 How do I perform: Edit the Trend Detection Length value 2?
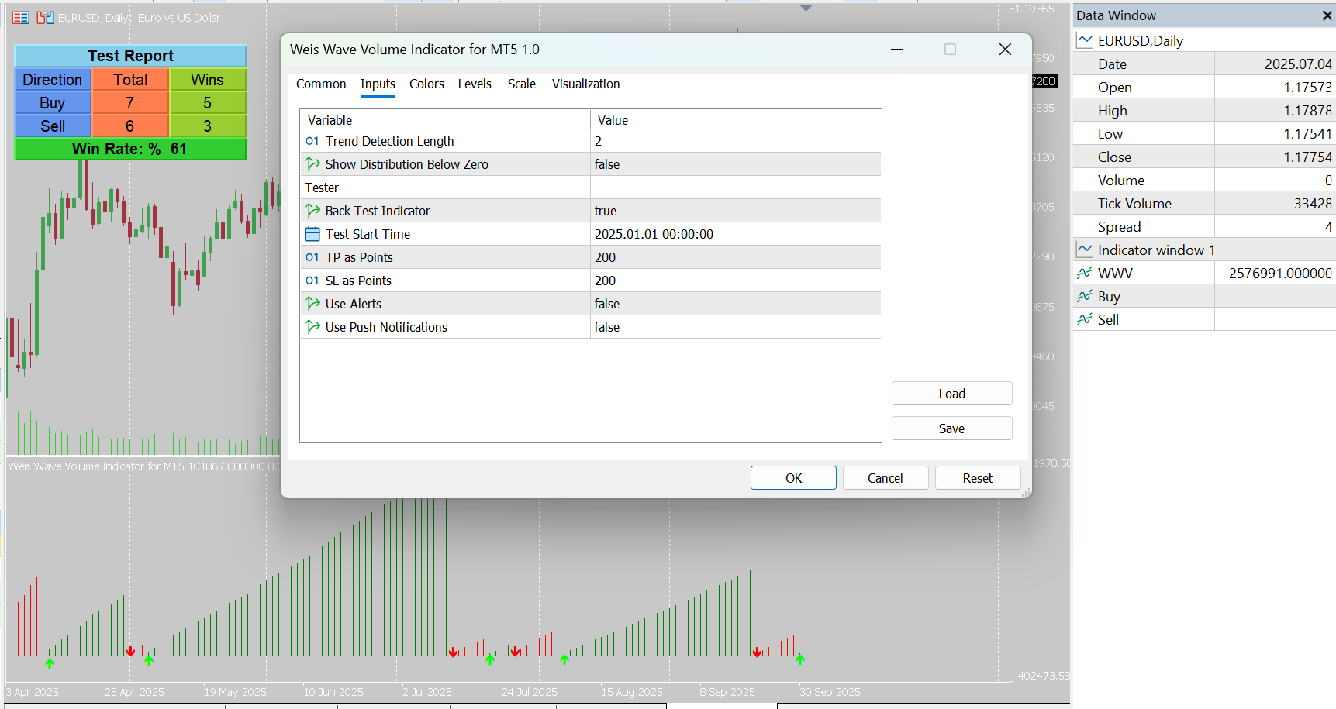pos(736,141)
